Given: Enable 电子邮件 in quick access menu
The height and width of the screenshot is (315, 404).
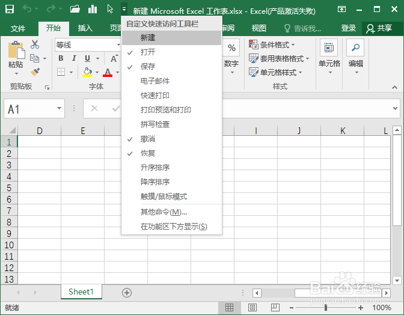Looking at the screenshot, I should coord(171,81).
